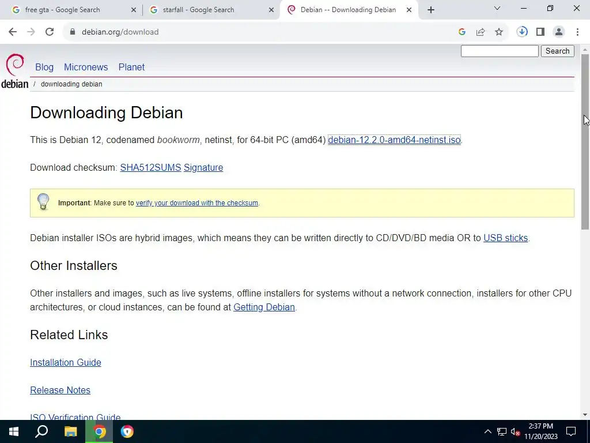The image size is (590, 443).
Task: Open the Installation Guide link
Action: click(x=66, y=362)
